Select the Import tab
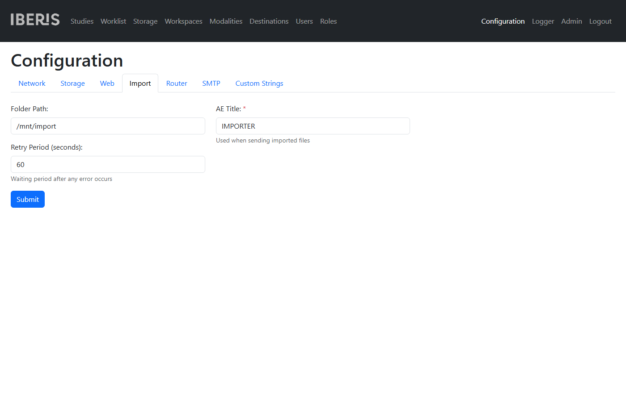 140,83
